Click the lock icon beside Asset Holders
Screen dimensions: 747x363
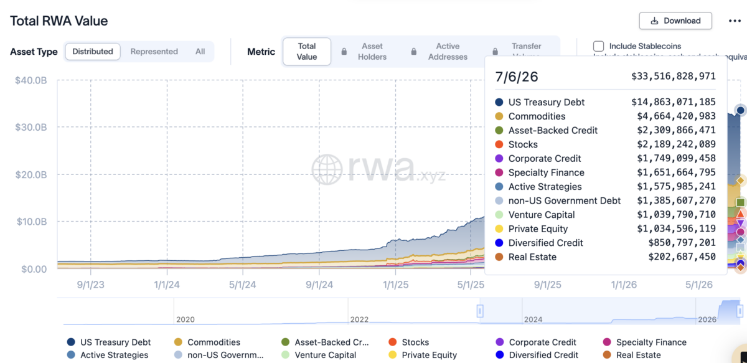[344, 52]
